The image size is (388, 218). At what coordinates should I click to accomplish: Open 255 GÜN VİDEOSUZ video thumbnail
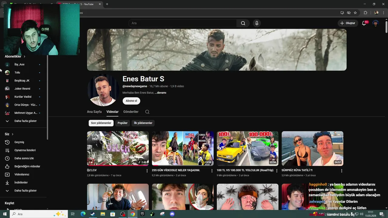coord(183,148)
